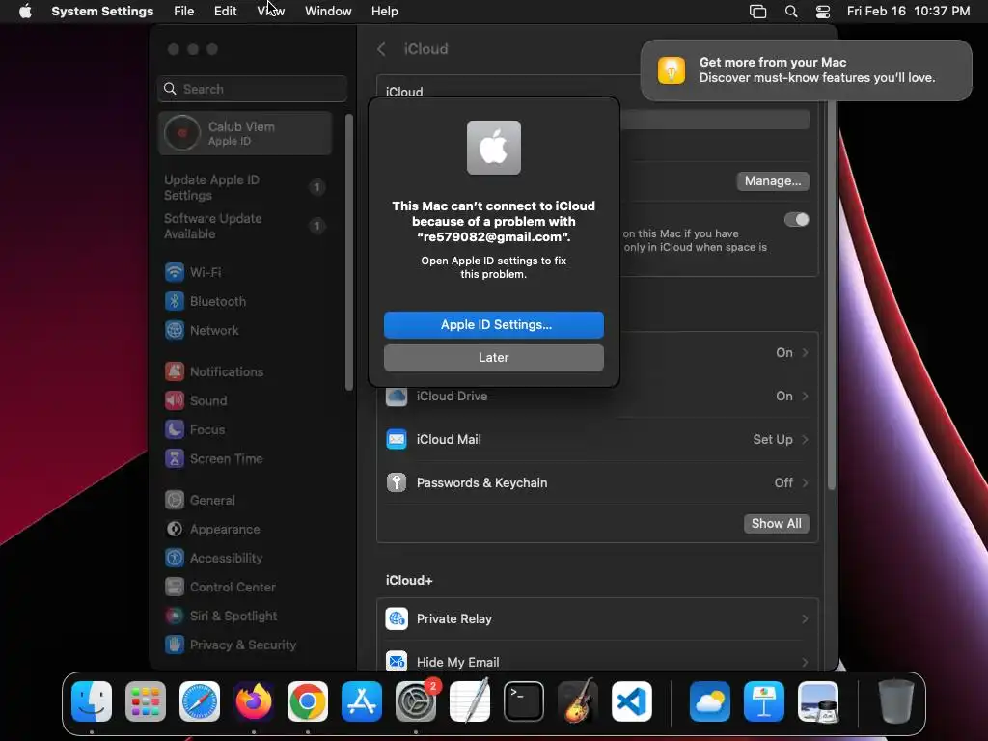Launch Visual Studio Code from Dock
Screen dimensions: 988x741
pyautogui.click(x=631, y=701)
